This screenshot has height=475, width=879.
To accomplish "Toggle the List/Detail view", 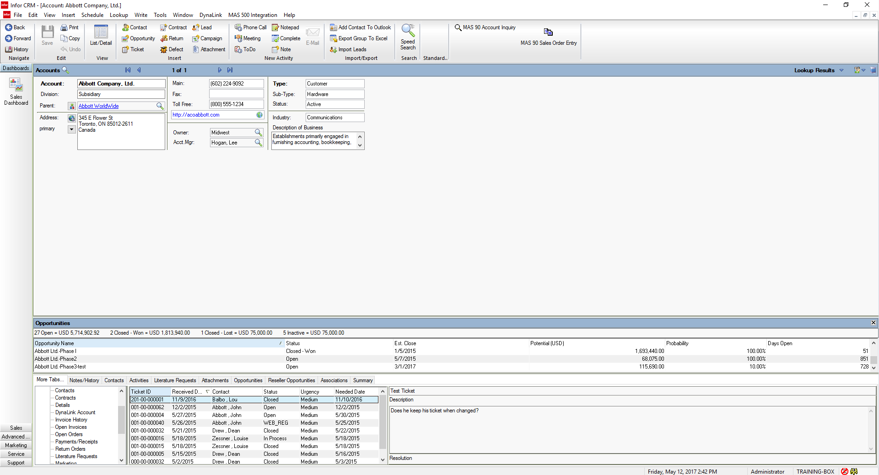I will [101, 35].
